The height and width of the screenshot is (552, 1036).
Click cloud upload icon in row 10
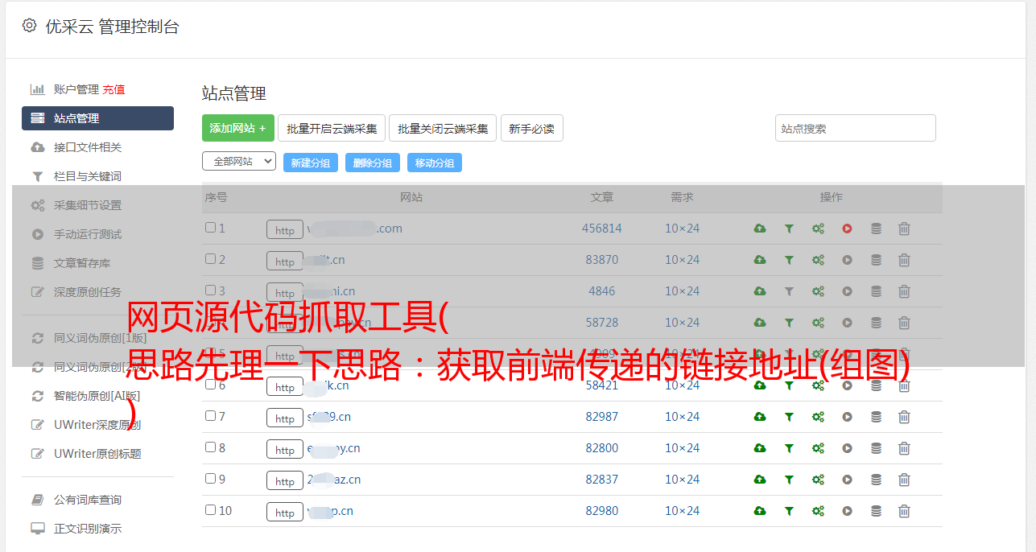[x=760, y=511]
